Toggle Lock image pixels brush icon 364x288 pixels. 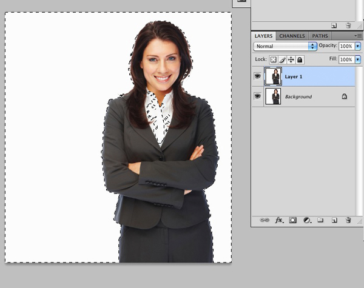point(282,59)
